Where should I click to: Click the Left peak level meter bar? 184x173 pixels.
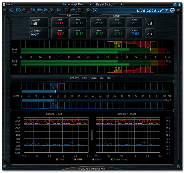93,49
